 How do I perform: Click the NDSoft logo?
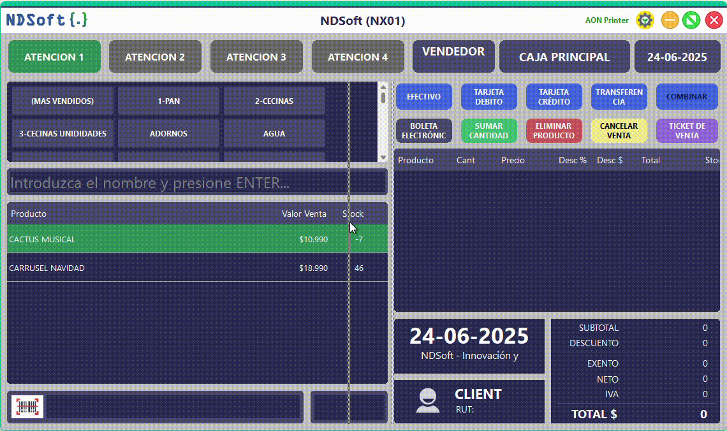47,20
